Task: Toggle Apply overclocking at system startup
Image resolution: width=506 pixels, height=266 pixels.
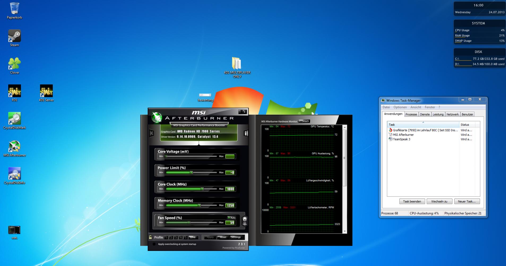Action: (x=154, y=244)
